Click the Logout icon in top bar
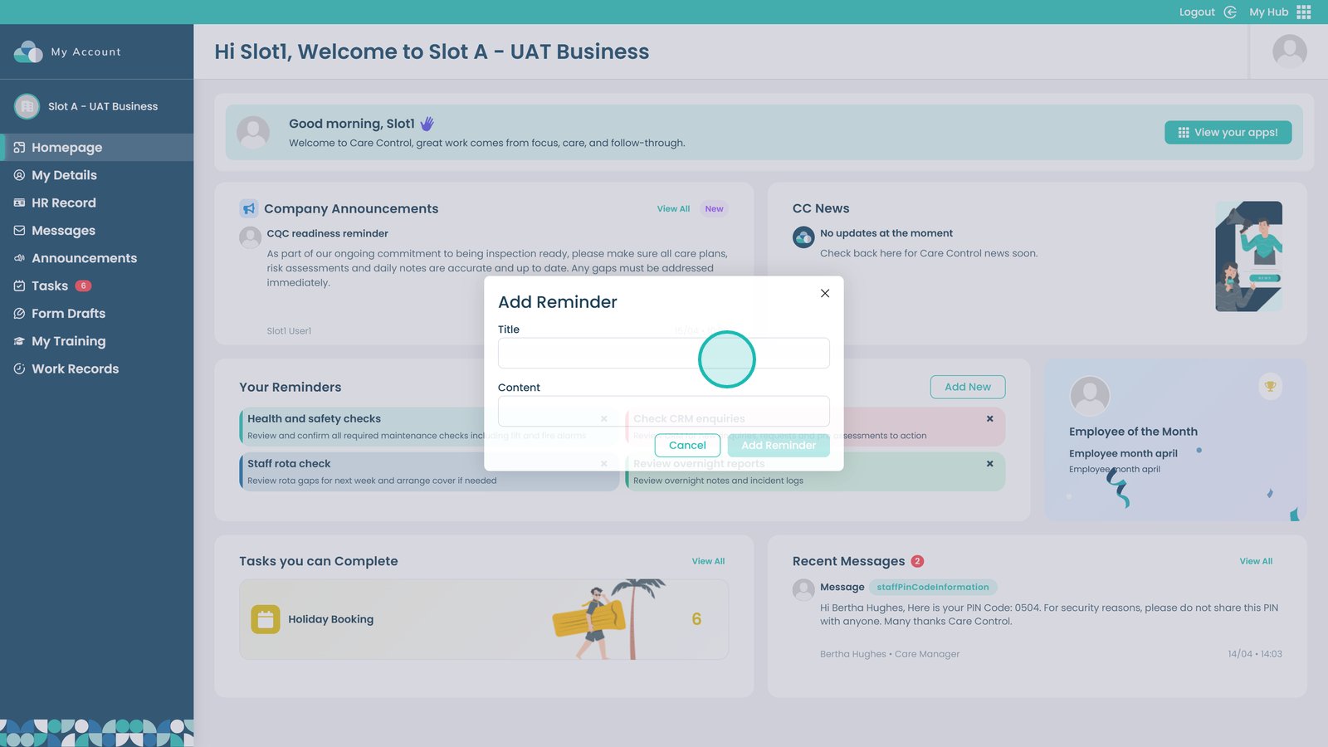 tap(1230, 12)
